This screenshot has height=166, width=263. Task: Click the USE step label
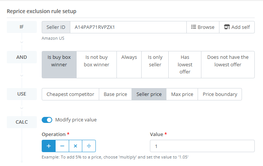pos(22,94)
